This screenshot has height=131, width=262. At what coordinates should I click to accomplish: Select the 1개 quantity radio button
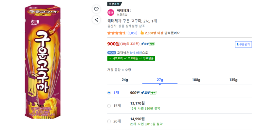[x=109, y=93]
